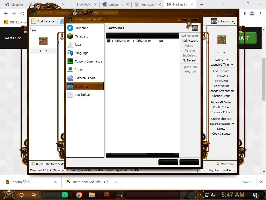The image size is (266, 200).
Task: Close the downloads bar
Action: [261, 182]
